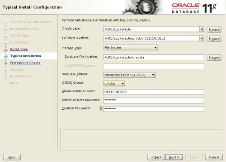The height and width of the screenshot is (162, 226).
Task: Click the Typical Installation step node icon
Action: [6, 56]
